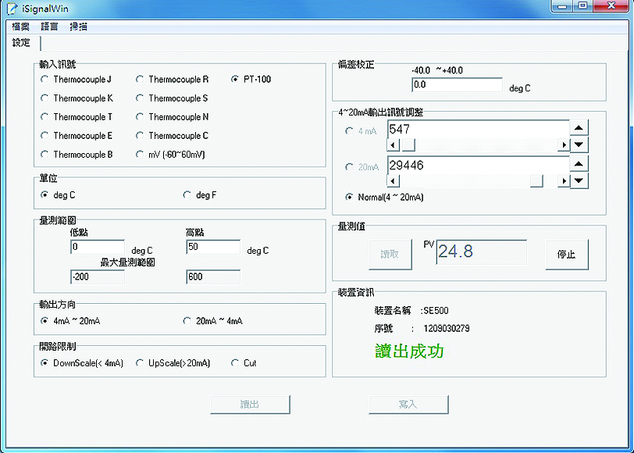Viewport: 634px width, 453px height.
Task: Increase the 20mA value with up arrow
Action: point(579,164)
